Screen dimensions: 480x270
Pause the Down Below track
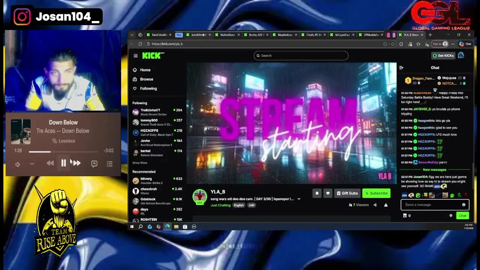coord(63,163)
